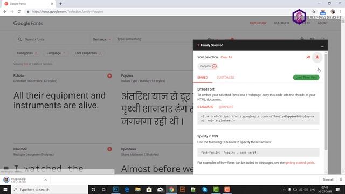Open the FEATURED navigation item

[281, 23]
